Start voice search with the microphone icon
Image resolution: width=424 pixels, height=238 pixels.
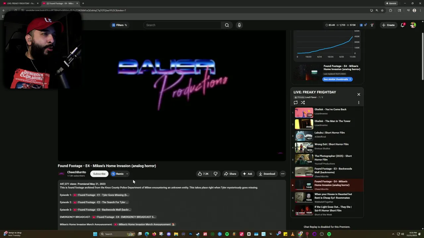pyautogui.click(x=239, y=25)
